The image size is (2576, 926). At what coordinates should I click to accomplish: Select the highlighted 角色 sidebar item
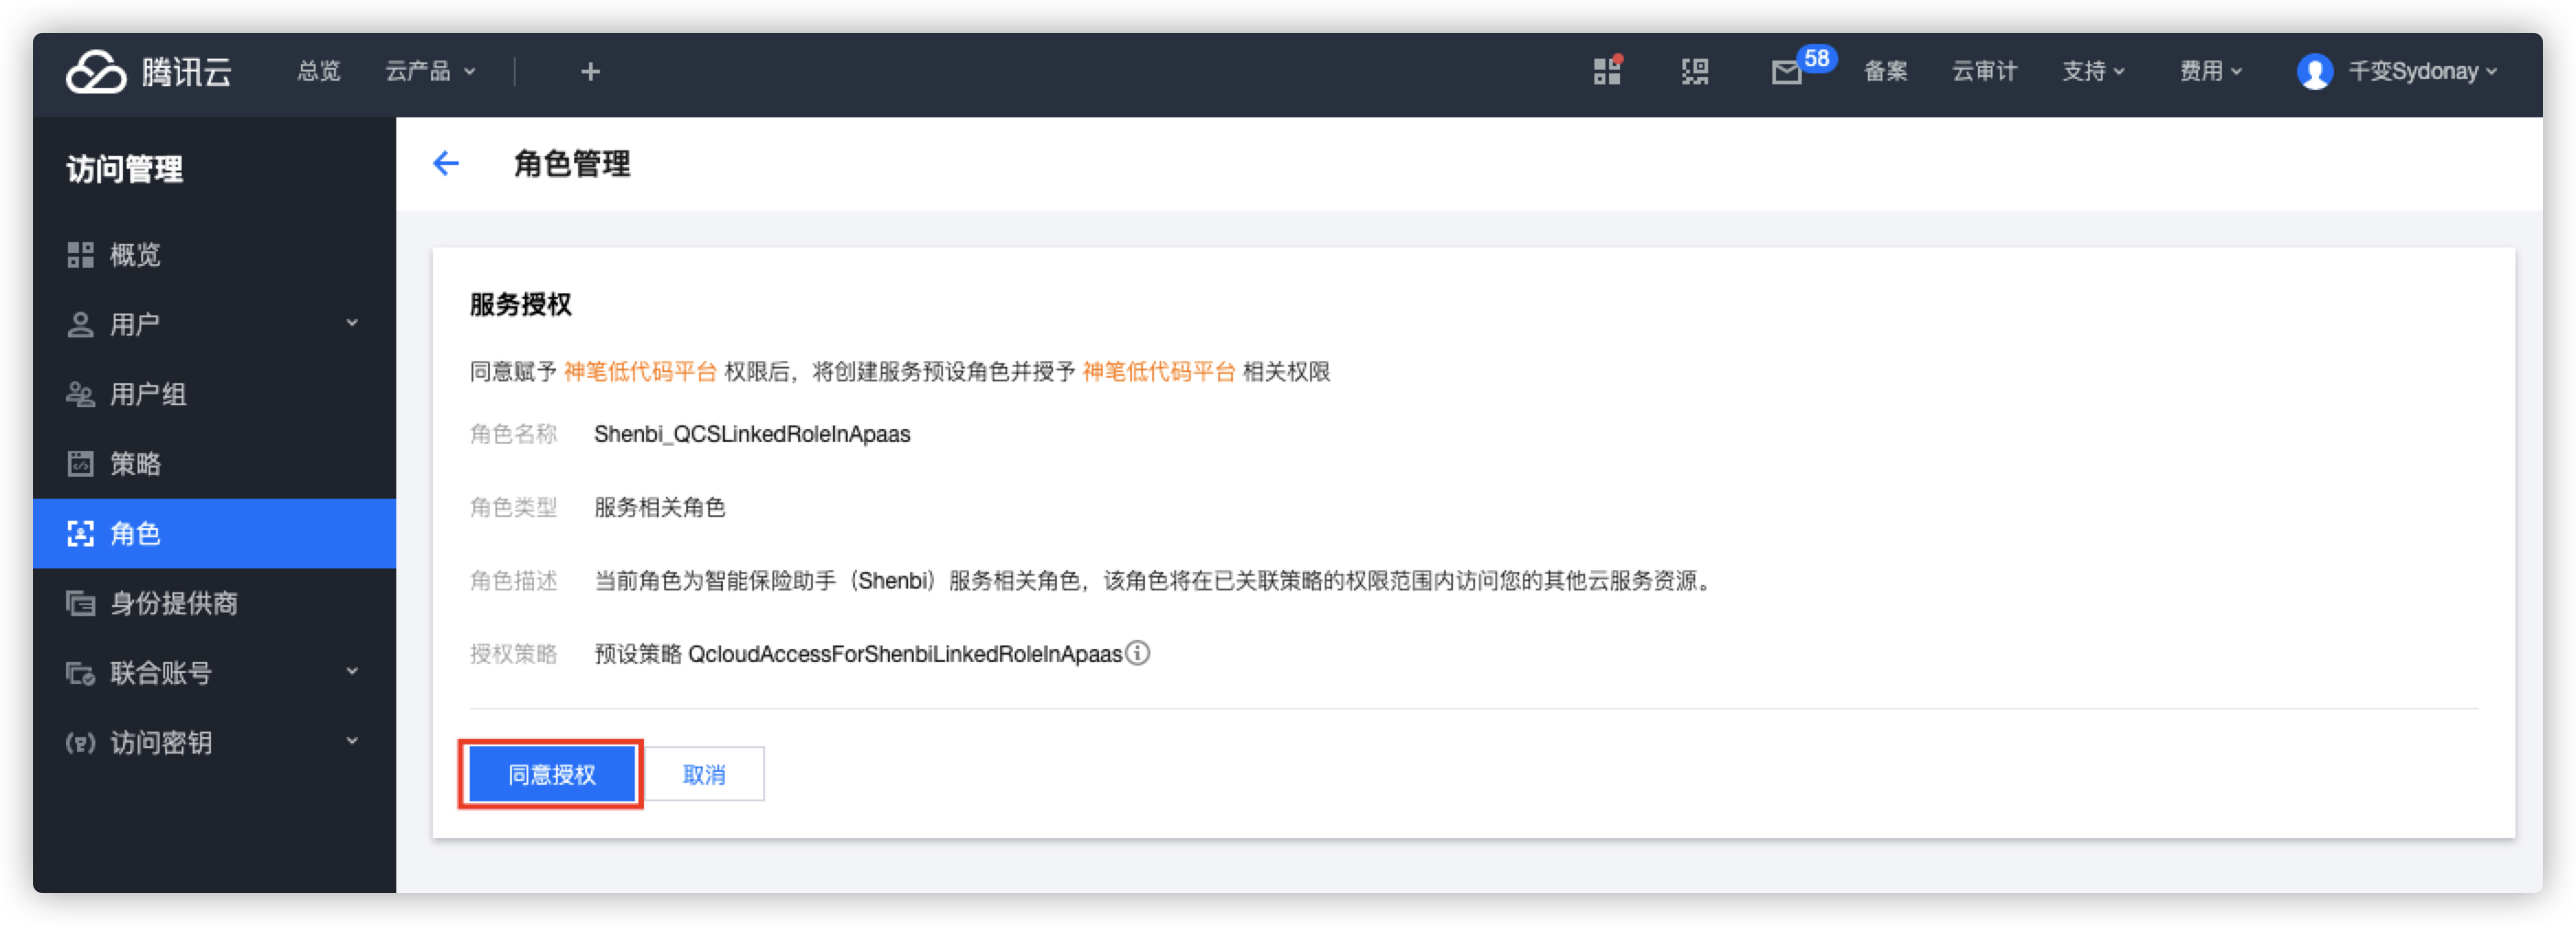tap(214, 534)
